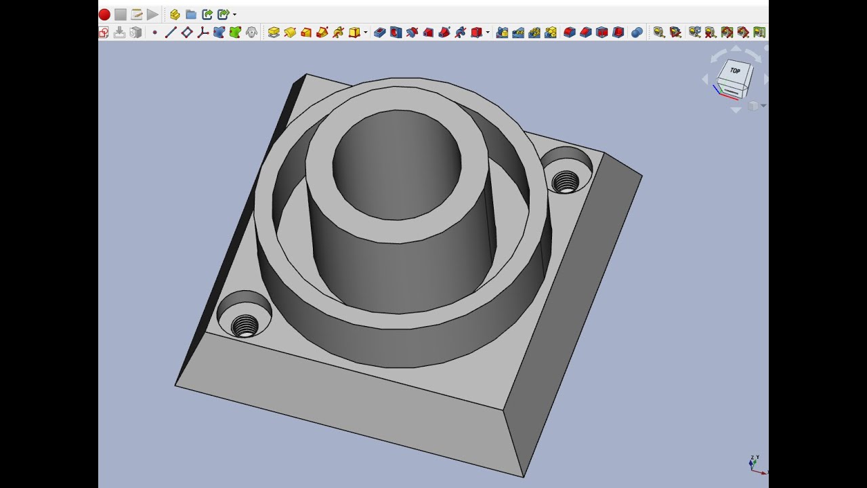The width and height of the screenshot is (867, 488).
Task: Click the measure icon with blue arrow
Action: [x=694, y=32]
